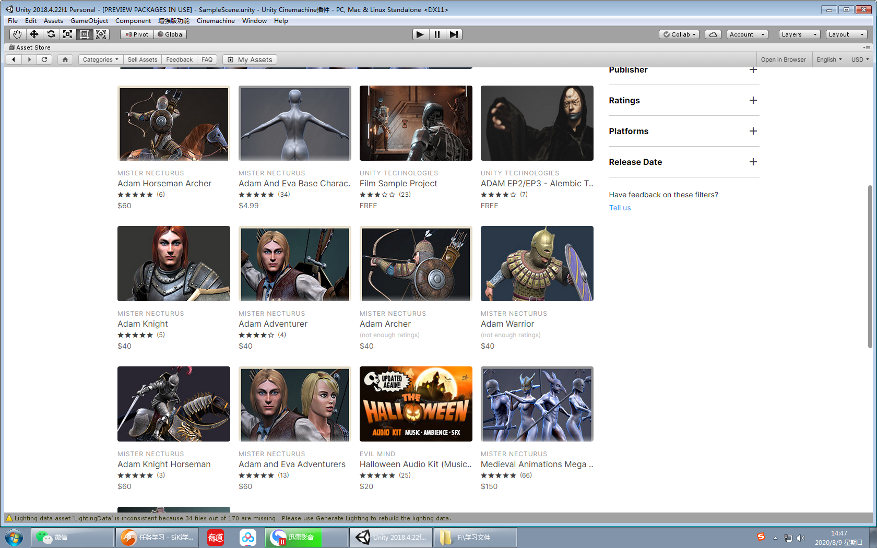Click the FAQ button
Image resolution: width=877 pixels, height=548 pixels.
point(207,59)
